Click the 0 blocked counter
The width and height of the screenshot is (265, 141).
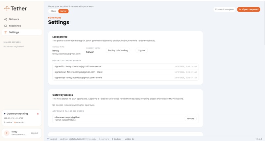19,122
